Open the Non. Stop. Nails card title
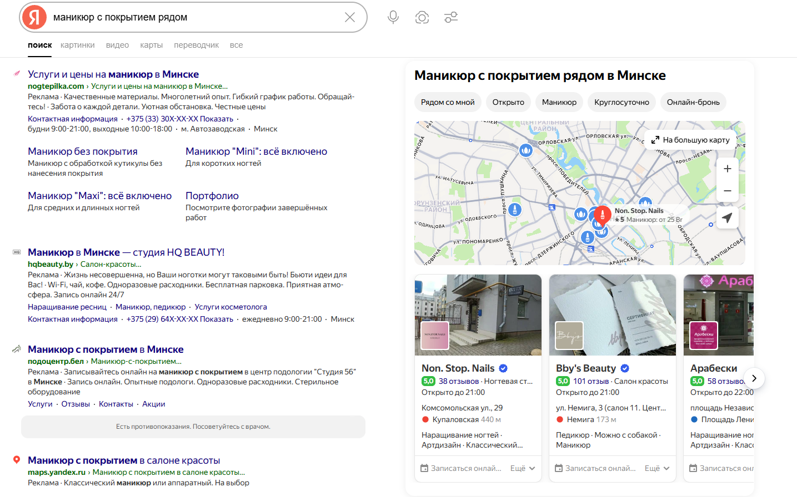The height and width of the screenshot is (497, 797). [458, 368]
